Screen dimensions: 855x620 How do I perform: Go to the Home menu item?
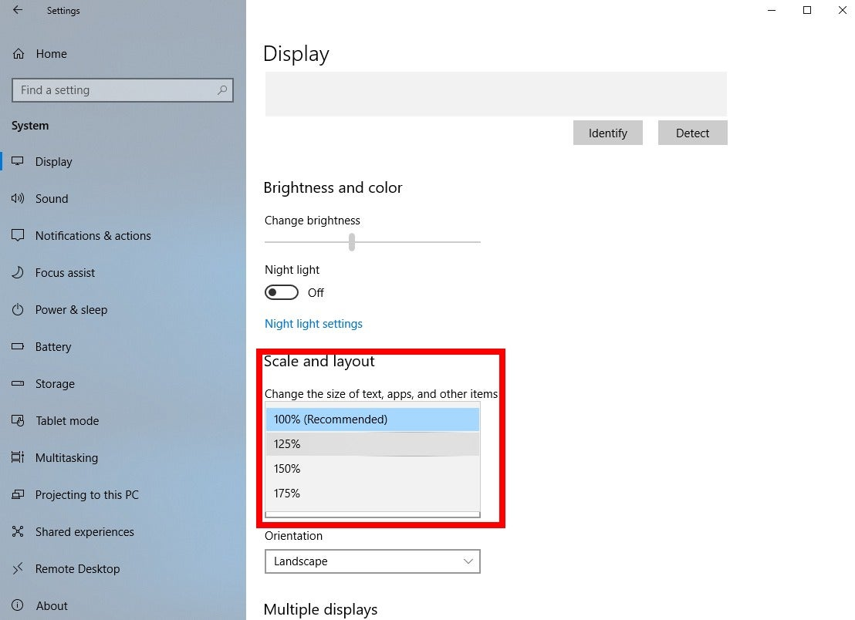(51, 53)
